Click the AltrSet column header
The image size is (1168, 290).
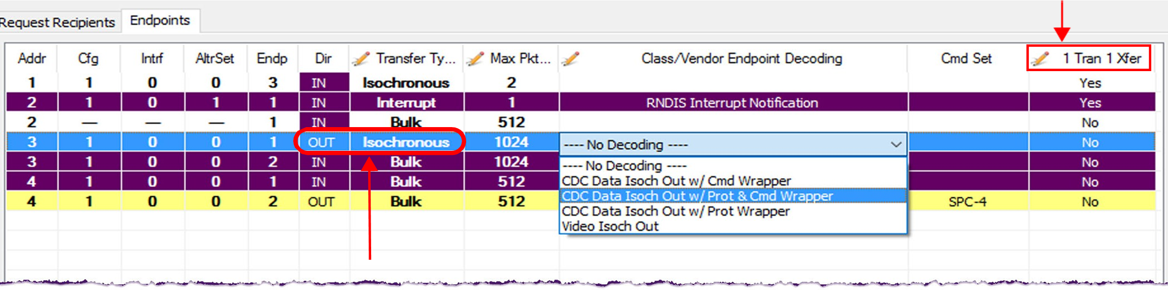(215, 59)
